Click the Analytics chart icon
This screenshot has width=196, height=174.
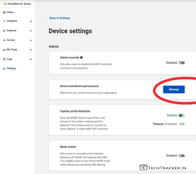[x=4, y=21]
